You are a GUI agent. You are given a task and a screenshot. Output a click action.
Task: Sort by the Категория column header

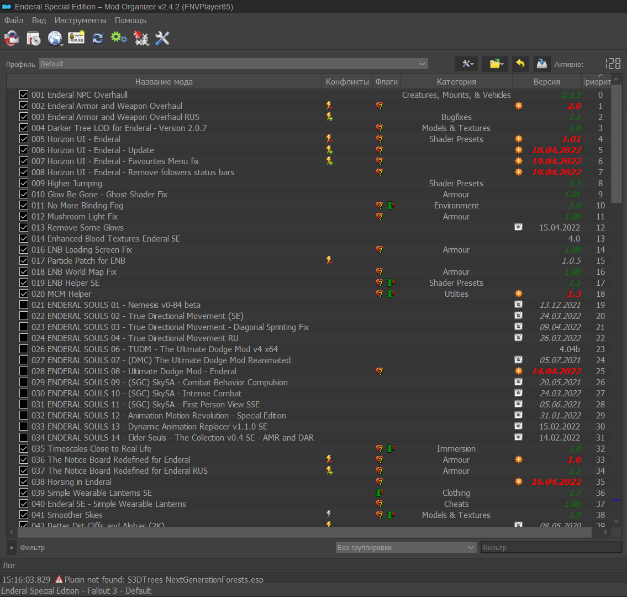(456, 82)
